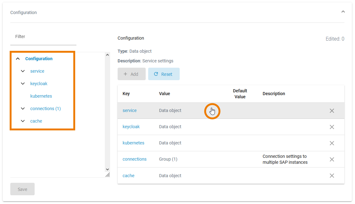Open the keycloak key link in table
This screenshot has width=355, height=204.
(131, 127)
